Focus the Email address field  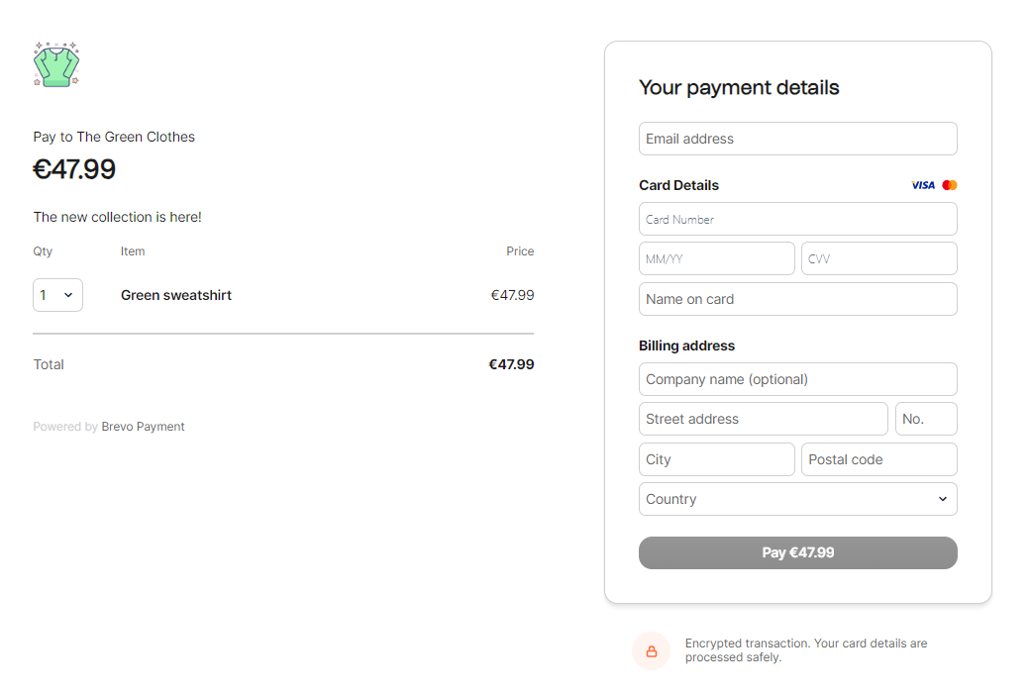coord(797,139)
